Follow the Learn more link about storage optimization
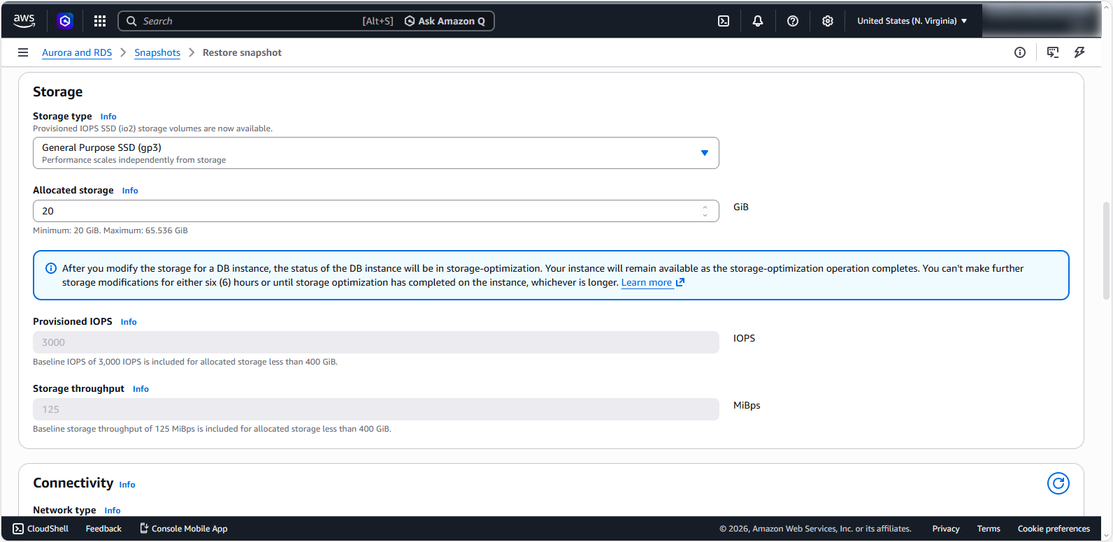Image resolution: width=1113 pixels, height=542 pixels. point(647,283)
